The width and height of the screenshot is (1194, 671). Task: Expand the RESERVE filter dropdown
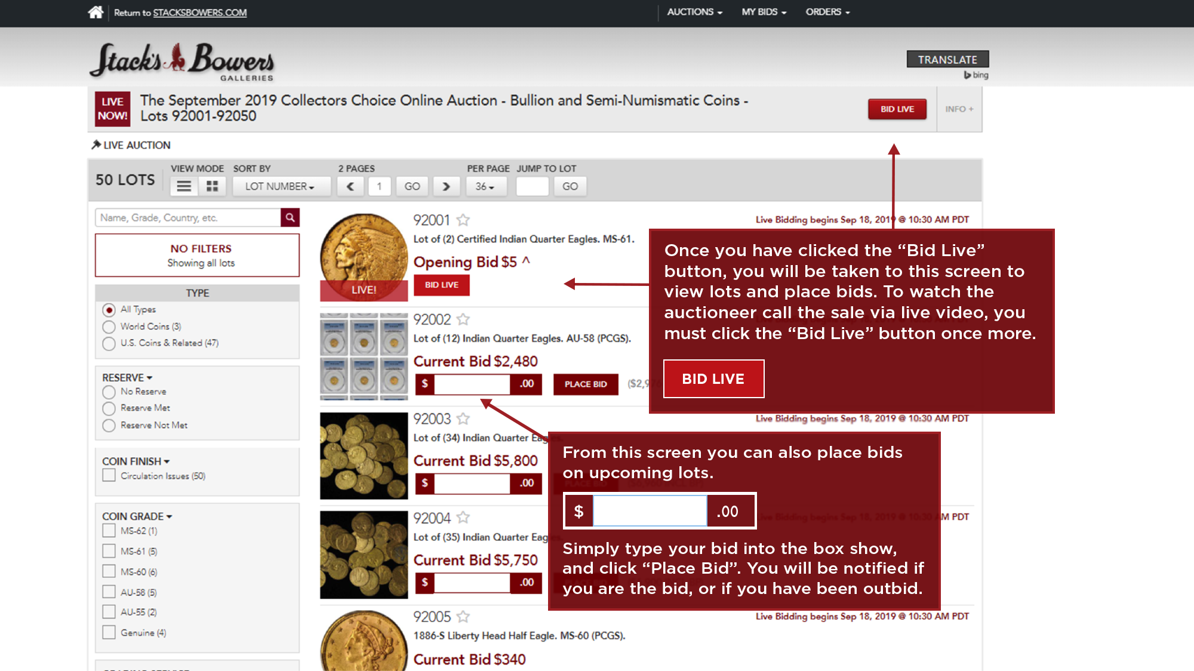click(127, 377)
